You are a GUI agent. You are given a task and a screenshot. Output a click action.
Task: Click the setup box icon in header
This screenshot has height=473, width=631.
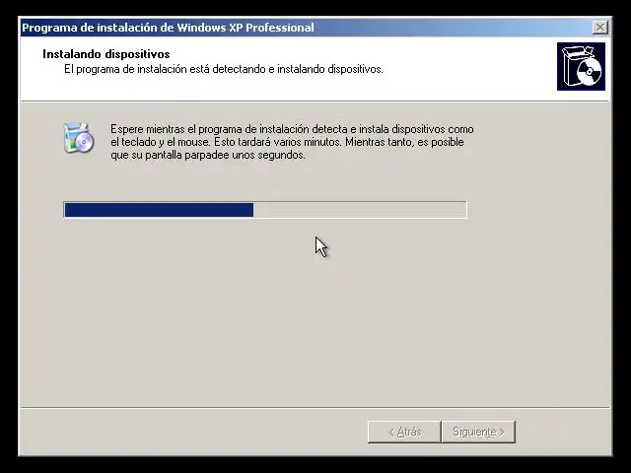coord(581,66)
